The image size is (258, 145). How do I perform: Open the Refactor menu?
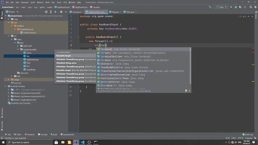[40, 2]
